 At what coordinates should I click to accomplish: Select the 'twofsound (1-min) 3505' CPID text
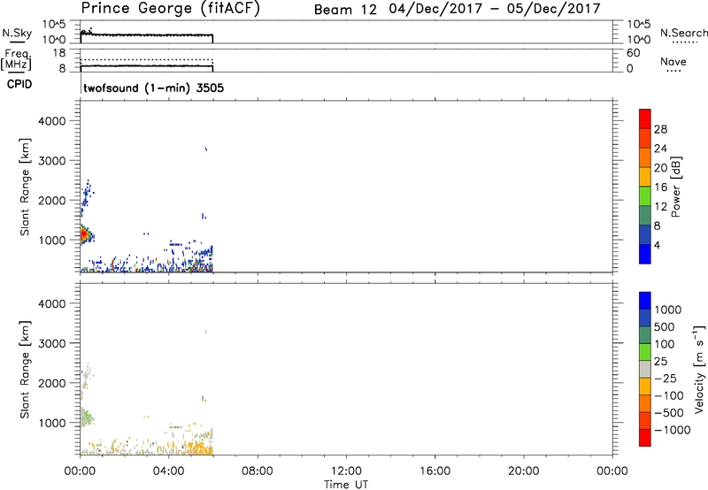coord(153,88)
